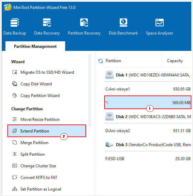Select the Disk 1 hard drive icon

(109, 75)
